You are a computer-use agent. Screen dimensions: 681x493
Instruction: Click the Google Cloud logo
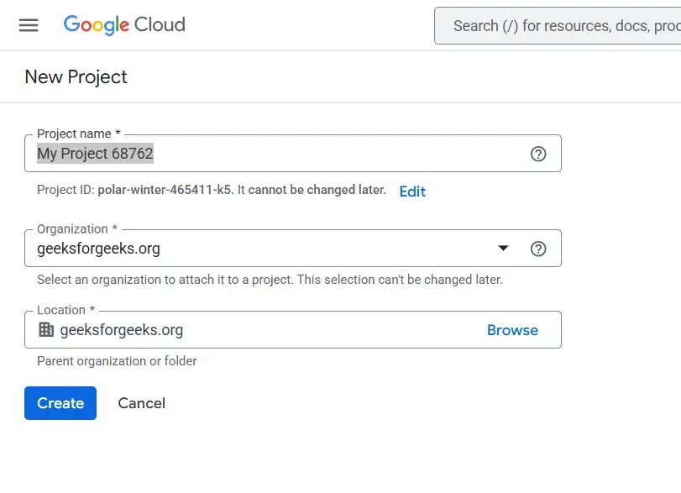pos(124,25)
